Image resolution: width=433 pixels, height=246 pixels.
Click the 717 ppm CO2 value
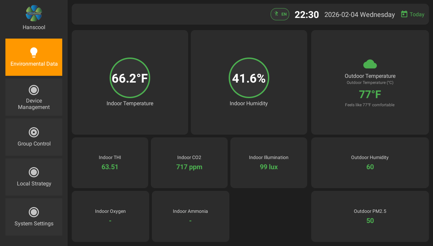pos(189,167)
